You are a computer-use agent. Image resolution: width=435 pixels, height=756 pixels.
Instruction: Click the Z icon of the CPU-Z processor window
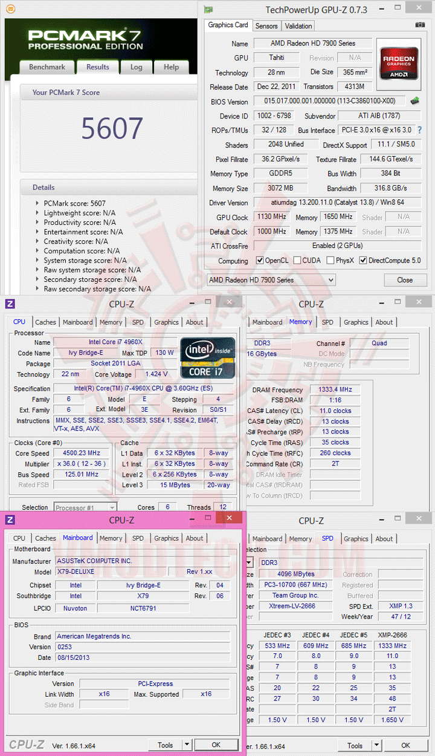pyautogui.click(x=10, y=304)
